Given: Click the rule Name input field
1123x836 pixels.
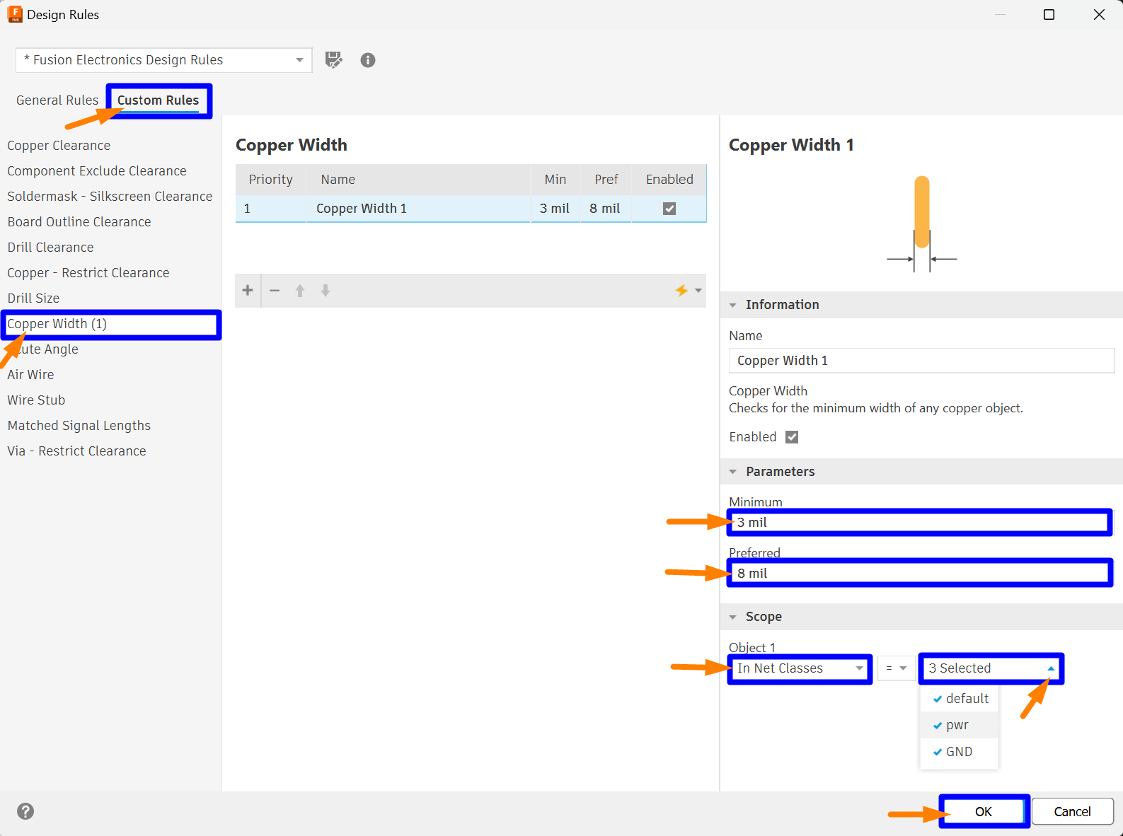Looking at the screenshot, I should pyautogui.click(x=921, y=361).
